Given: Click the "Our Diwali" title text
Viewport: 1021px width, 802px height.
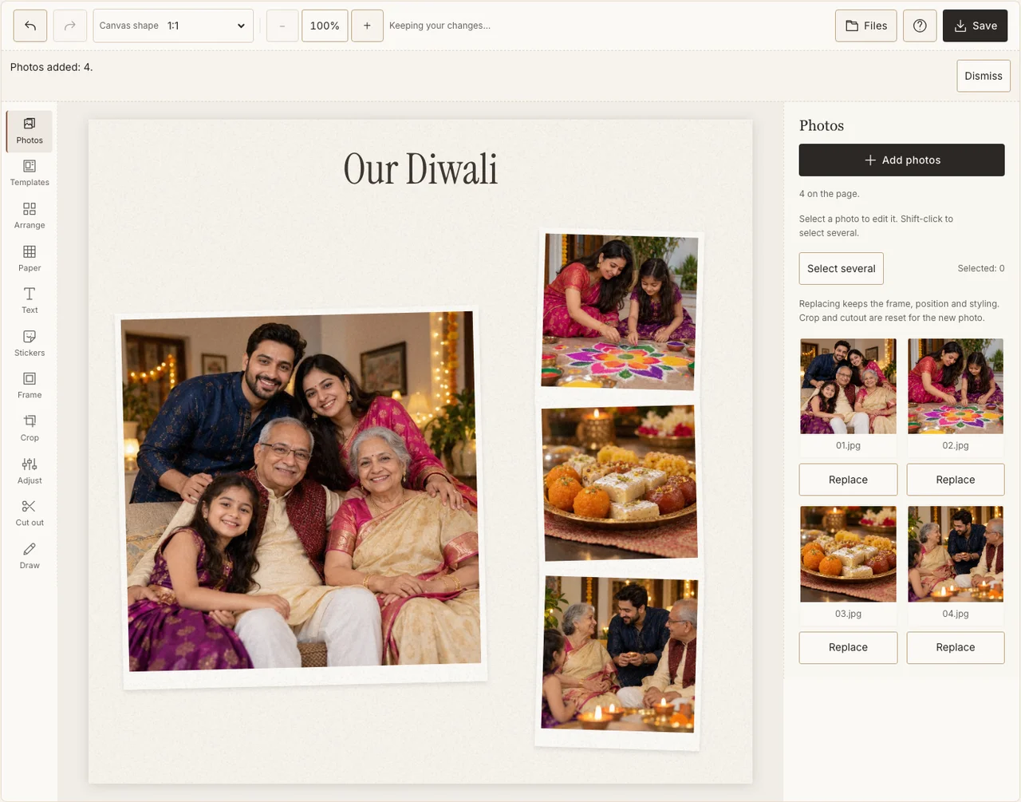Looking at the screenshot, I should click(420, 169).
